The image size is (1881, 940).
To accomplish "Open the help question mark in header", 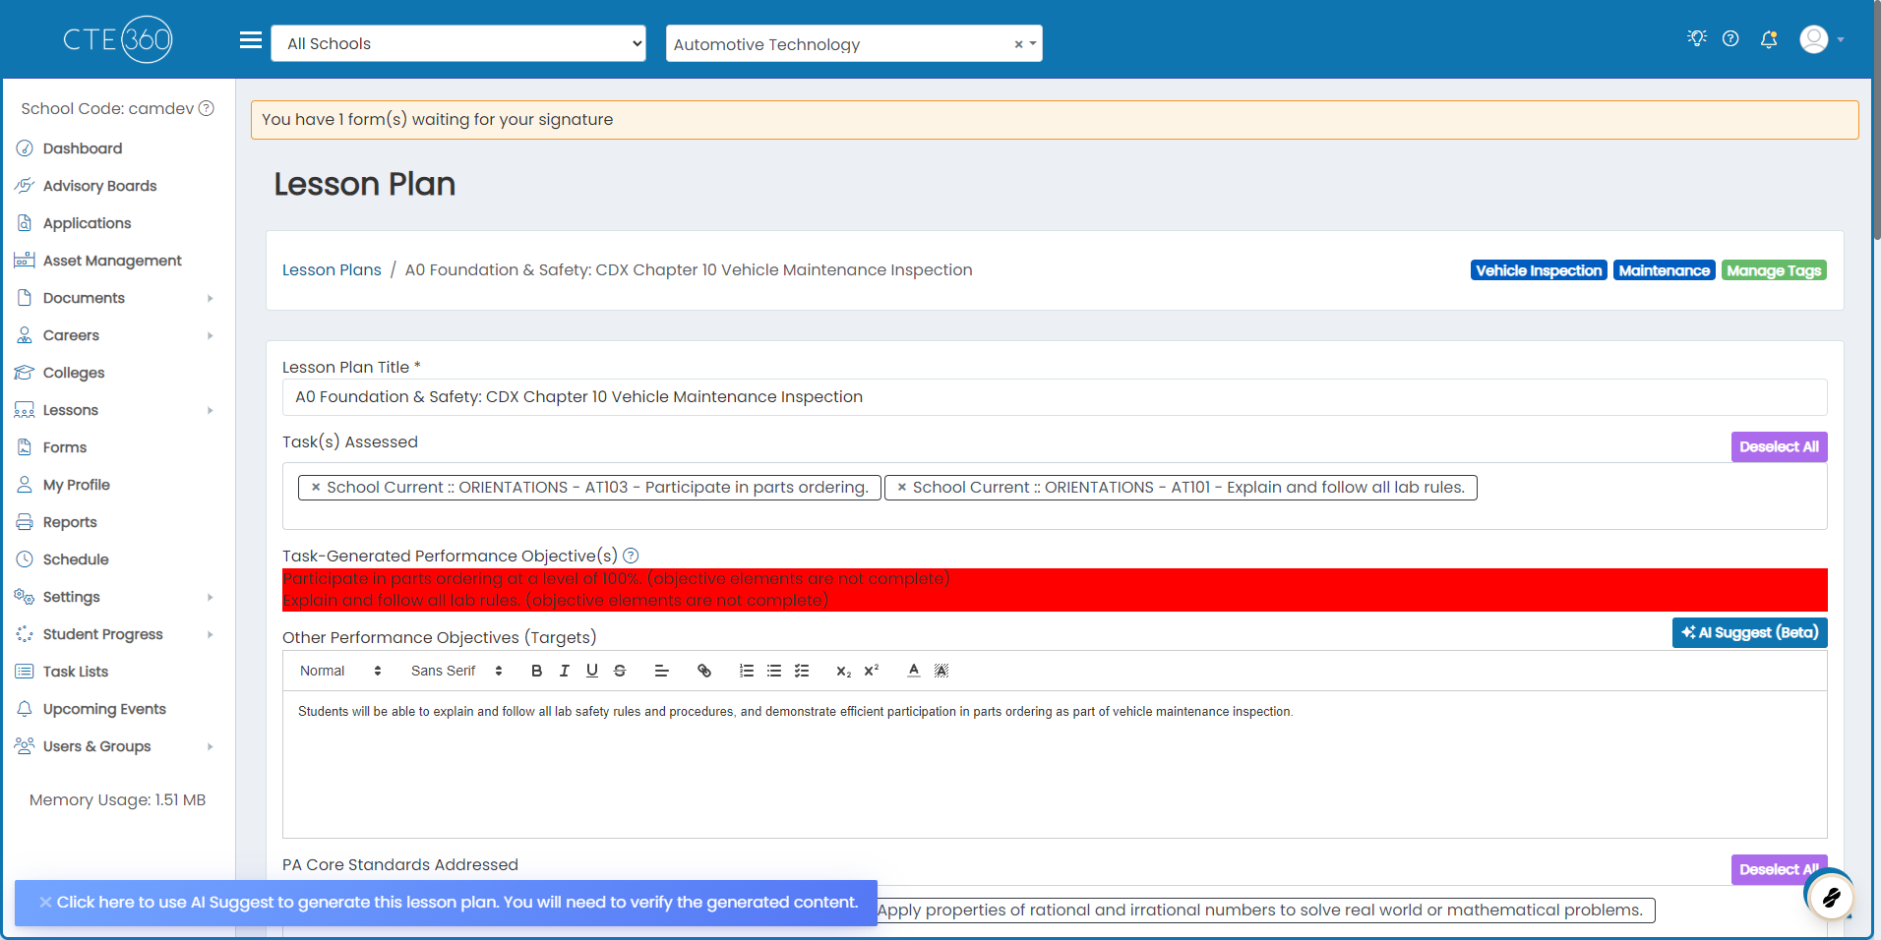I will coord(1730,38).
